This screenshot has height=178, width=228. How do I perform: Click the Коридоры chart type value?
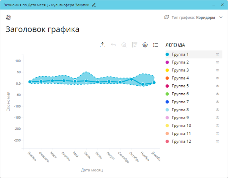205,18
